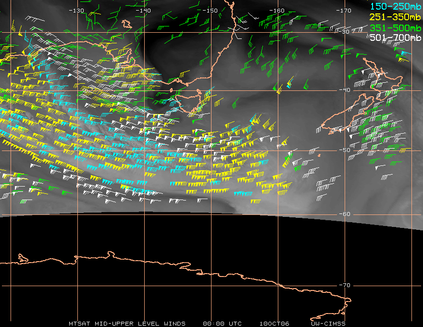Image resolution: width=423 pixels, height=327 pixels.
Task: Click the 150-250mb cyan legend label
Action: pos(396,6)
